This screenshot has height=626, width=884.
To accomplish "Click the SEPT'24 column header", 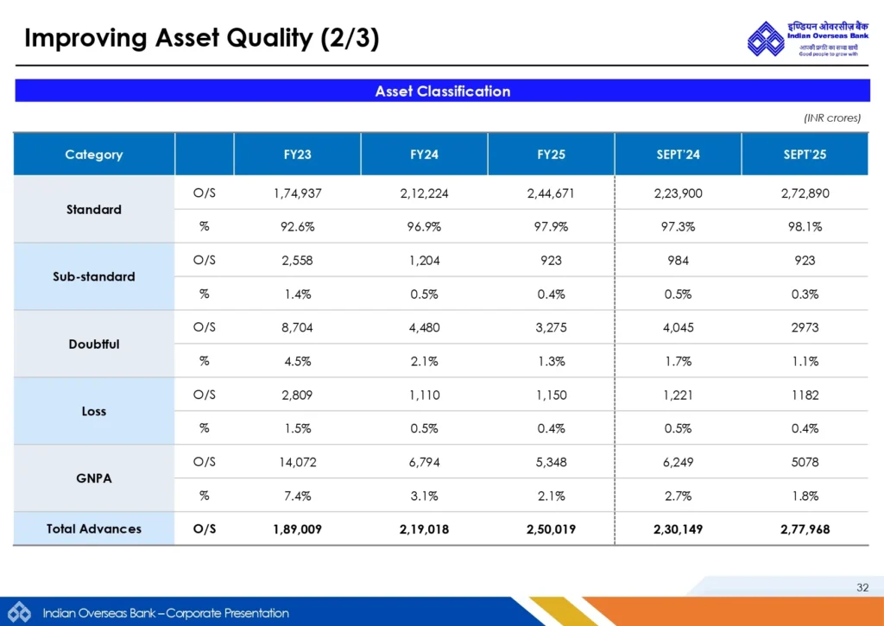I will tap(678, 155).
